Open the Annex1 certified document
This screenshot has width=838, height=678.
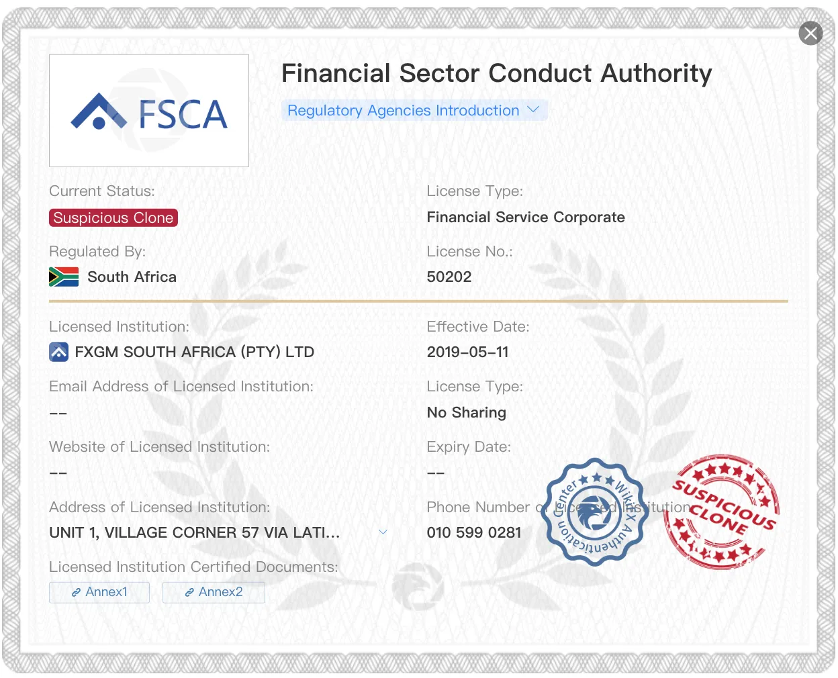click(x=99, y=592)
